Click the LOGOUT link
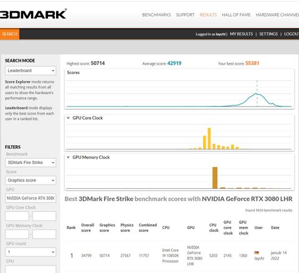 click(x=292, y=34)
